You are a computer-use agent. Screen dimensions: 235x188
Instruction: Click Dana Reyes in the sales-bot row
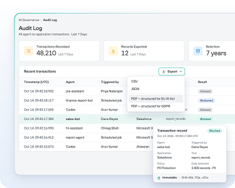pos(109,119)
